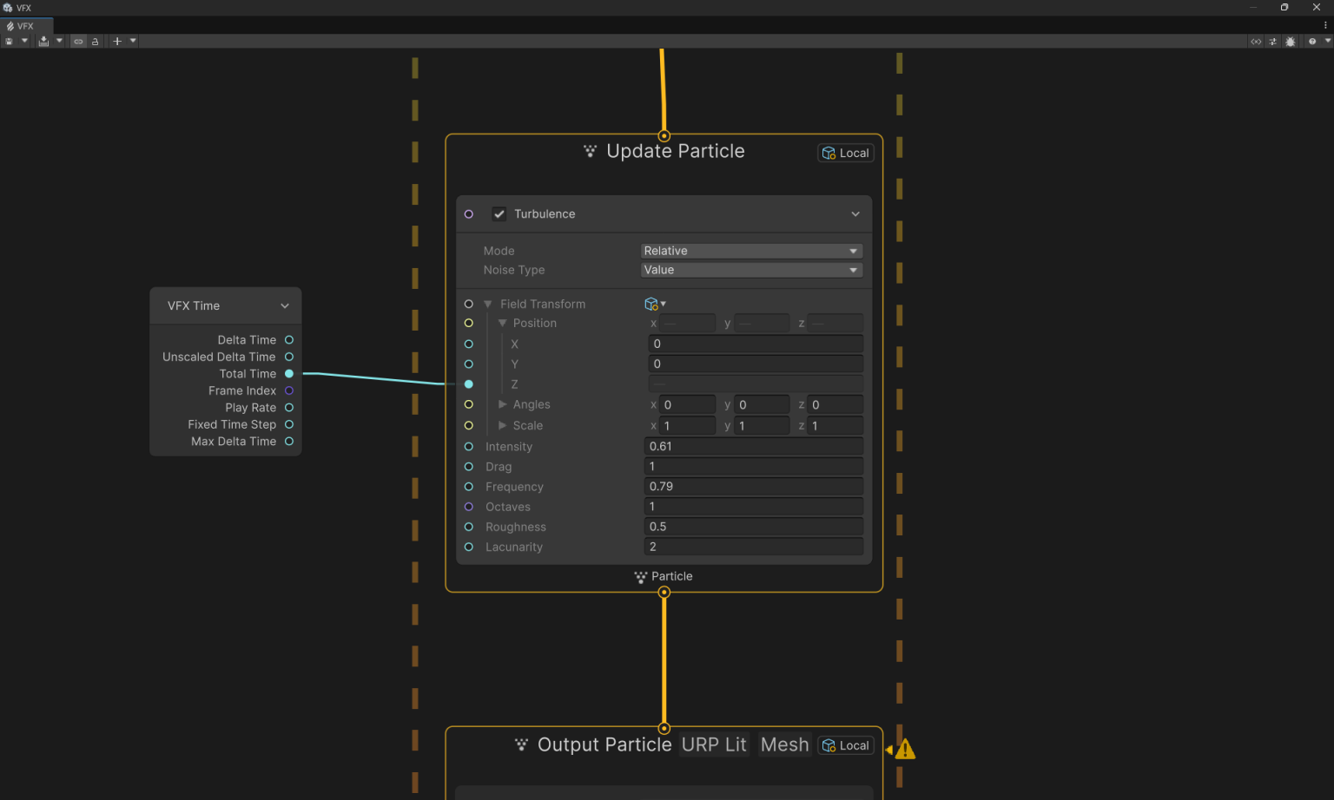Toggle the Turbulence block checkbox
This screenshot has height=800, width=1334.
(x=499, y=213)
